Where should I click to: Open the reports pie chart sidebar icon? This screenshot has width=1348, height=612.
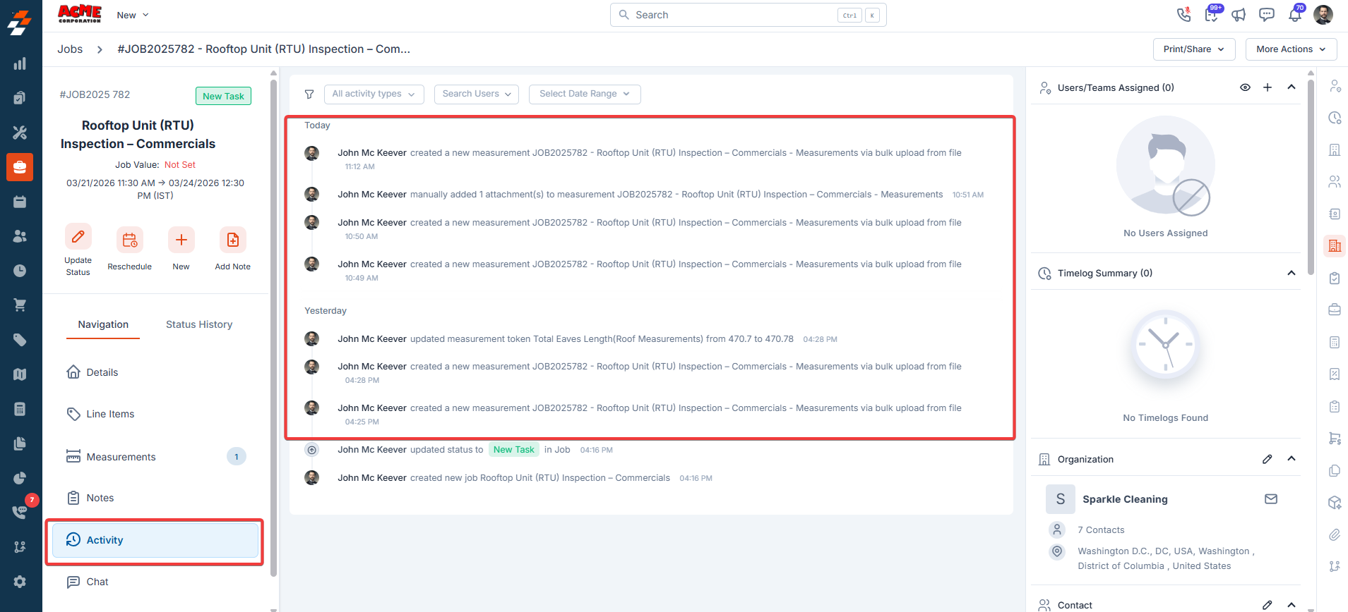(20, 478)
